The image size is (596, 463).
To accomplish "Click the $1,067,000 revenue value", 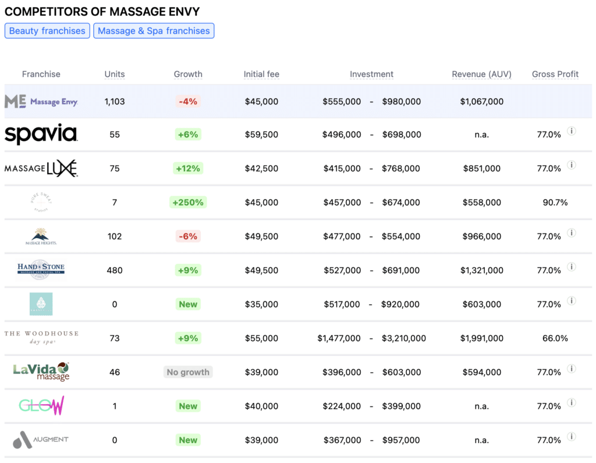I will (x=481, y=101).
